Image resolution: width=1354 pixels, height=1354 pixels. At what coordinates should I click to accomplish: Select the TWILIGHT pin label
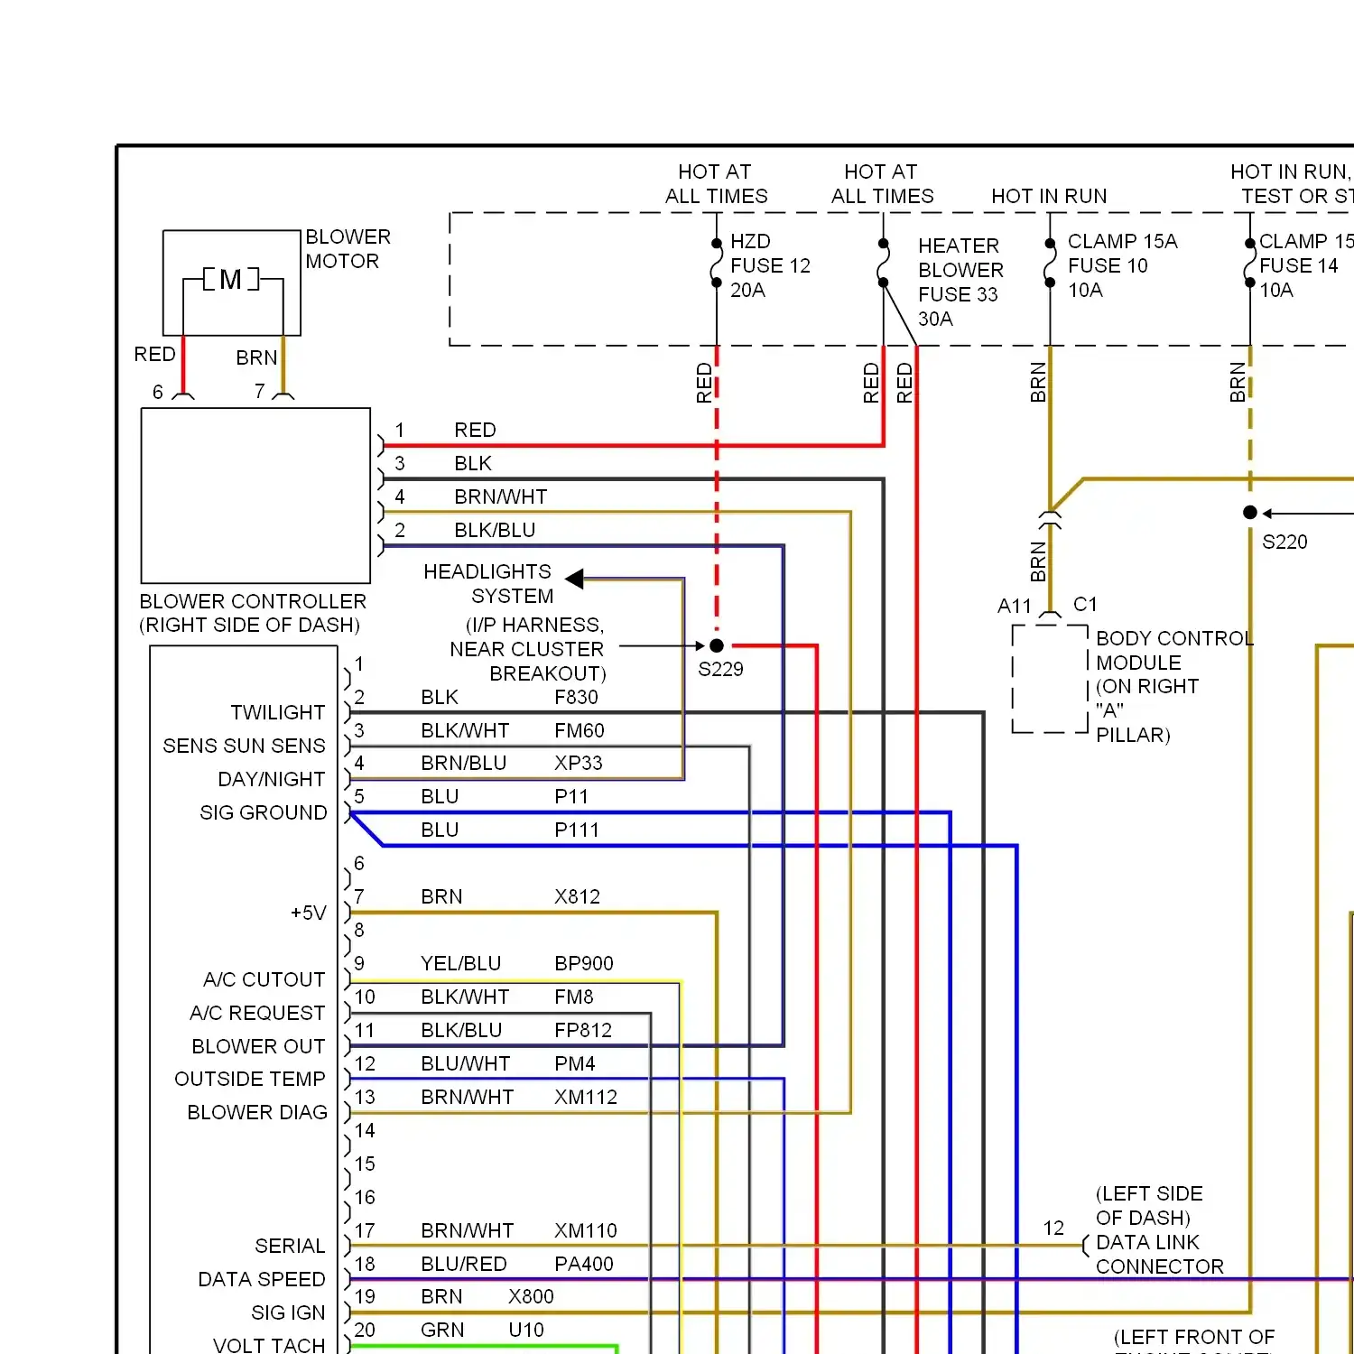[277, 712]
